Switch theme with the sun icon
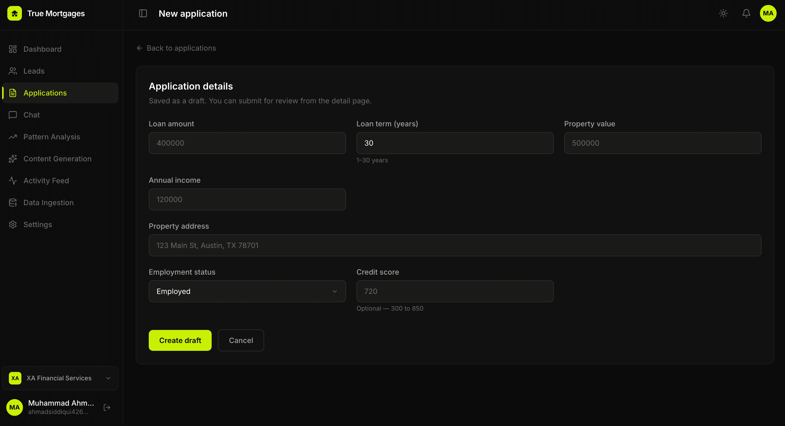The width and height of the screenshot is (785, 426). (723, 13)
